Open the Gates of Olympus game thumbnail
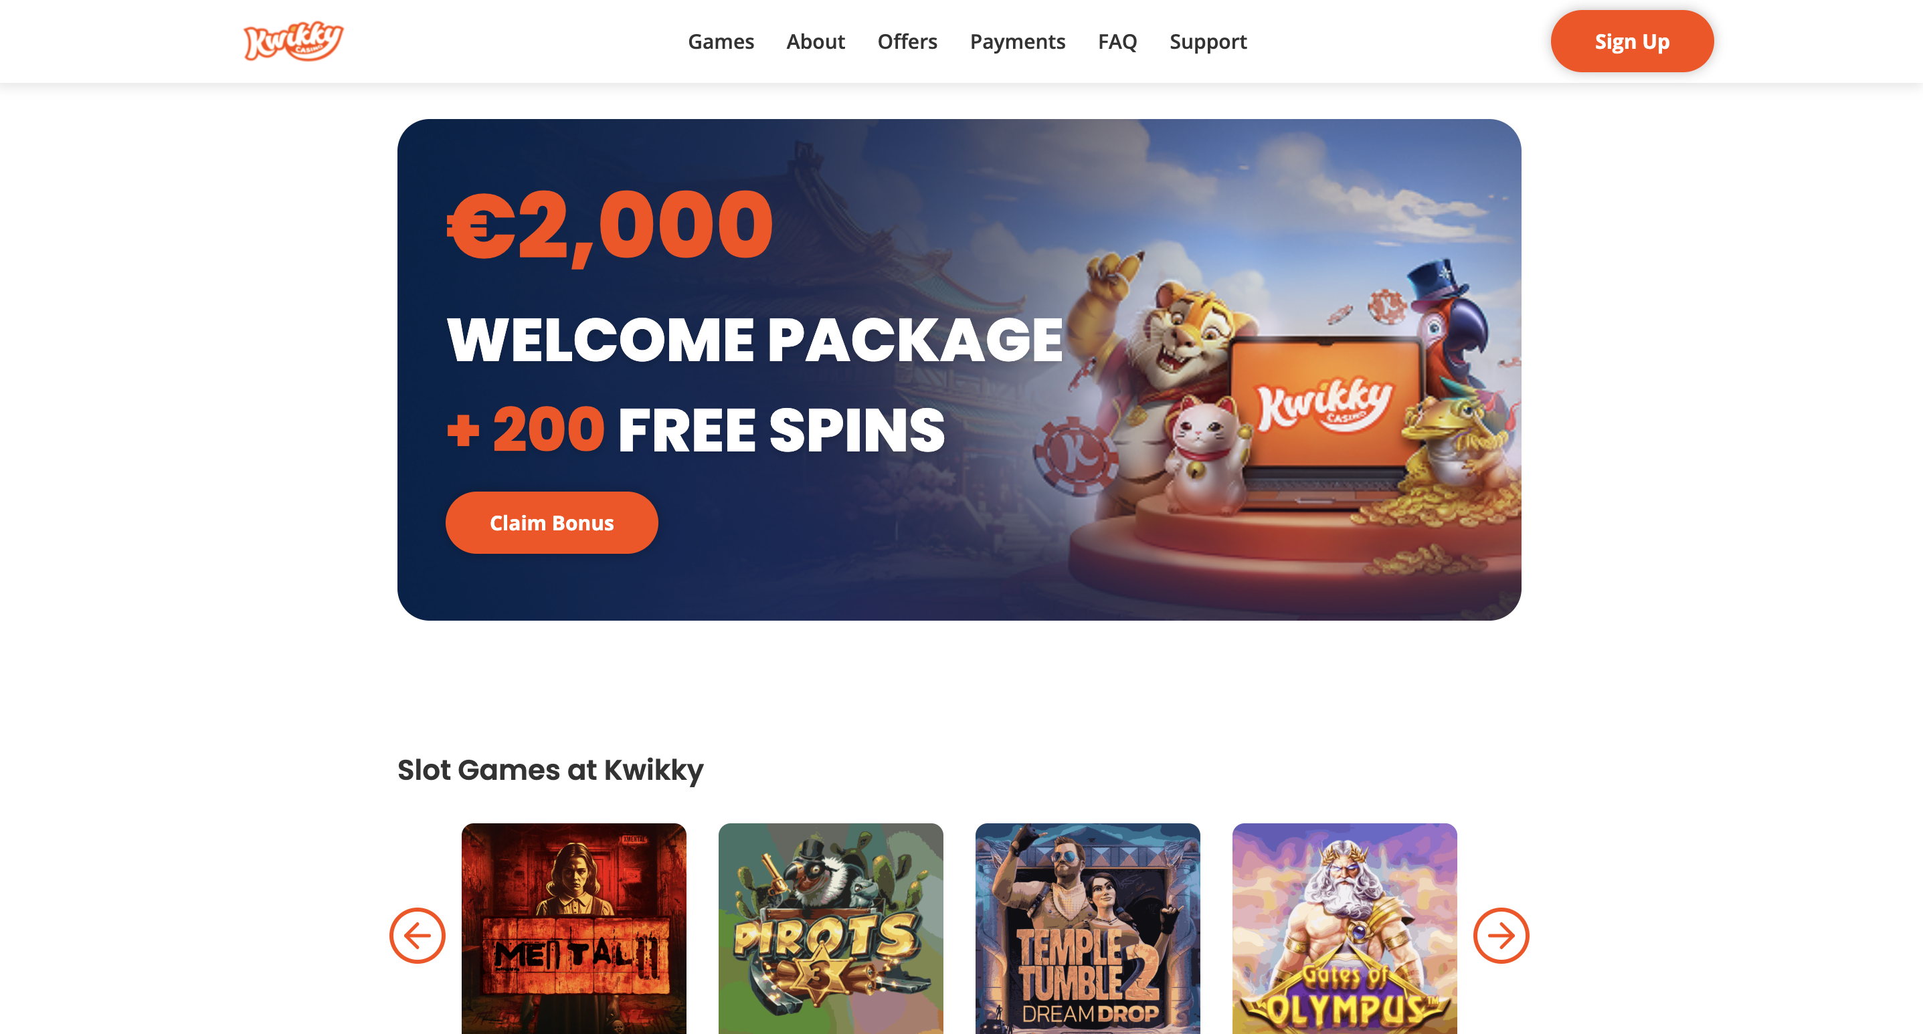This screenshot has height=1034, width=1923. [x=1344, y=929]
